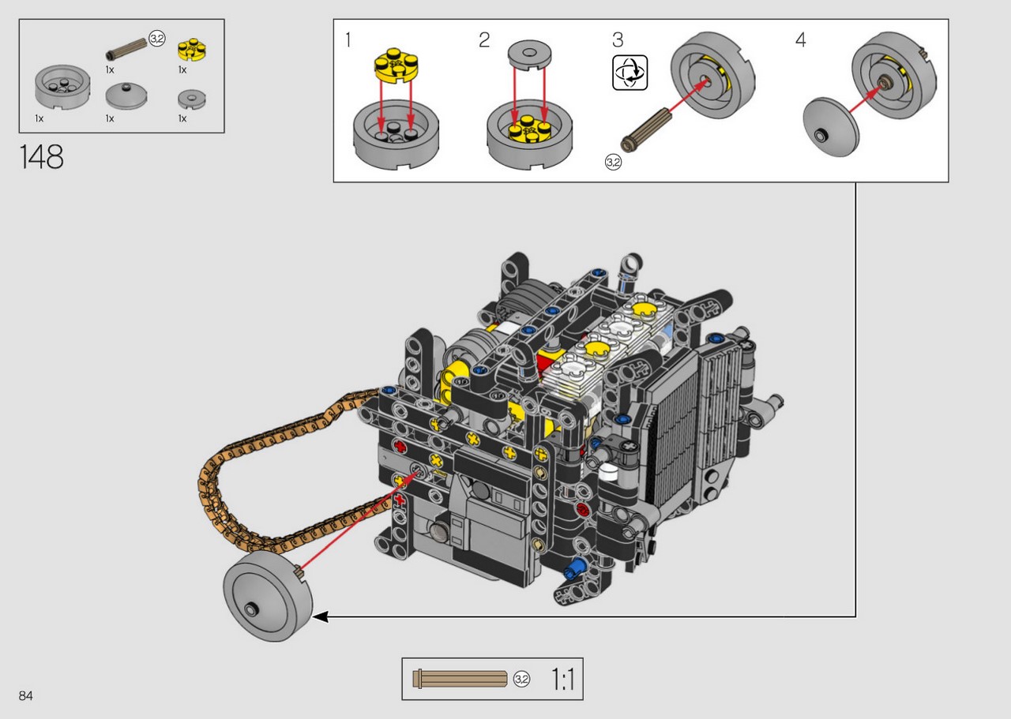Click the wheel in sub-step 3

point(713,76)
